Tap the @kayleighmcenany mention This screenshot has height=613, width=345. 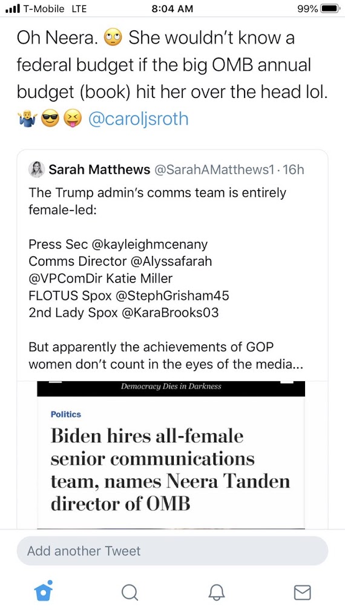[x=149, y=244]
